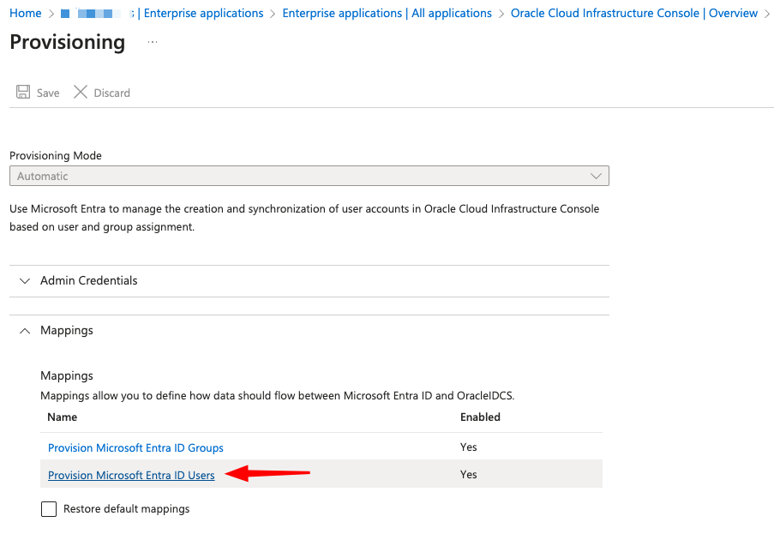Open the Provisioning Mode Automatic dropdown
The height and width of the screenshot is (534, 774).
[x=309, y=177]
